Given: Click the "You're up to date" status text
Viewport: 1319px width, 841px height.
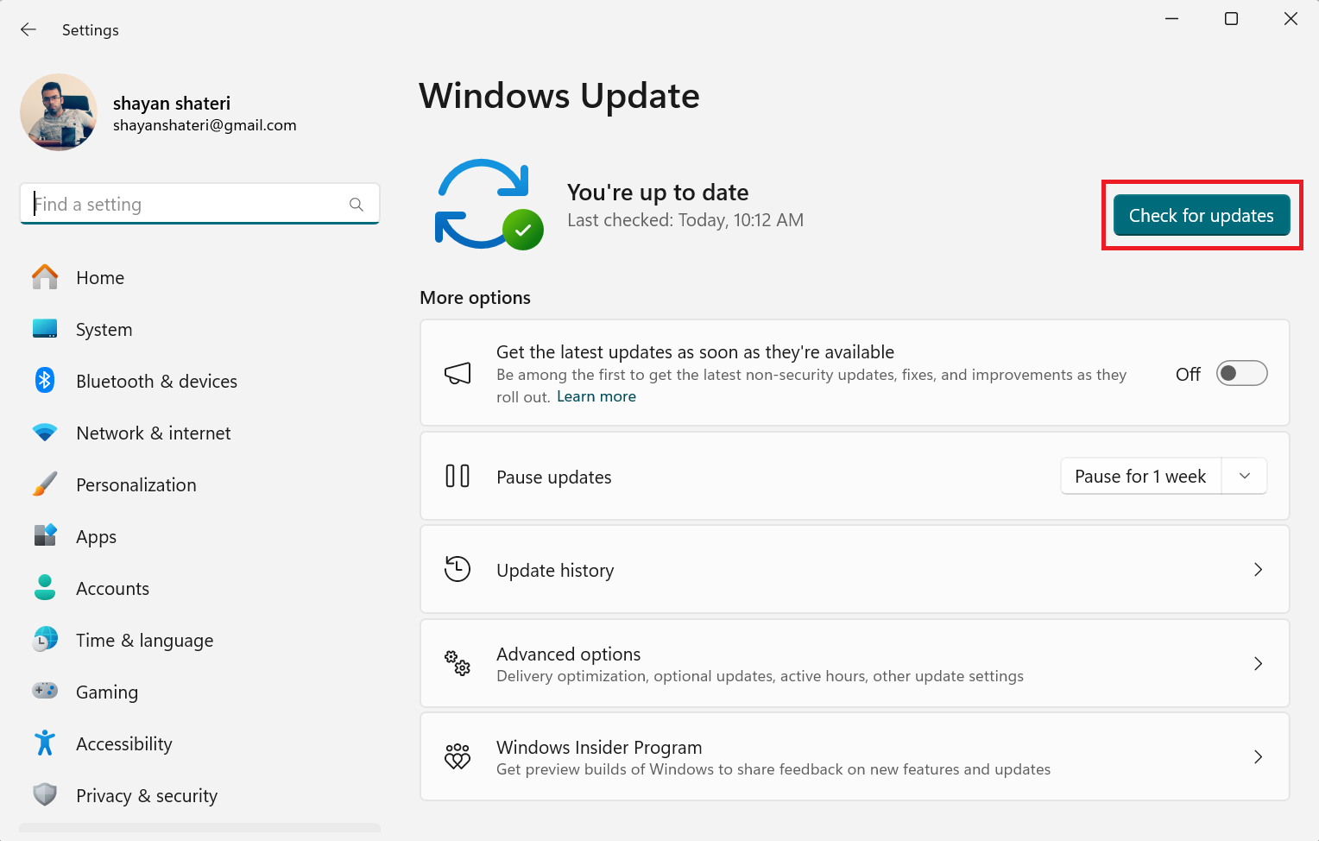Looking at the screenshot, I should [658, 193].
